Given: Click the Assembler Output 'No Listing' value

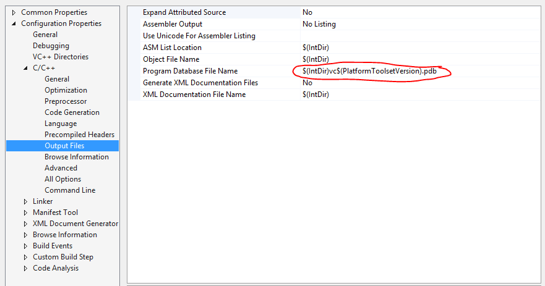Looking at the screenshot, I should 319,24.
